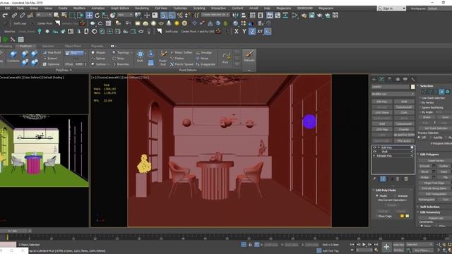Screen dimensions: 452x254
Task: Open the Utilities command panel tab
Action: (413, 79)
